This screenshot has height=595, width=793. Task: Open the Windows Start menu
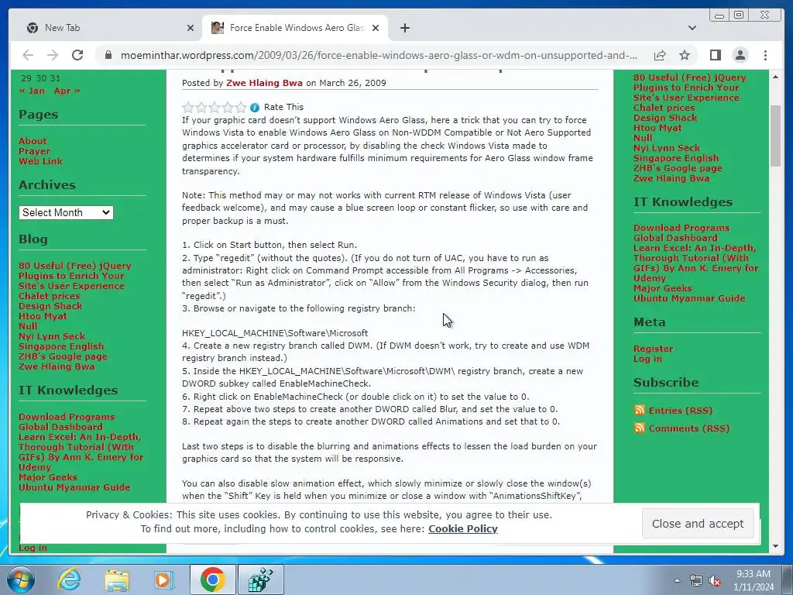coord(20,580)
